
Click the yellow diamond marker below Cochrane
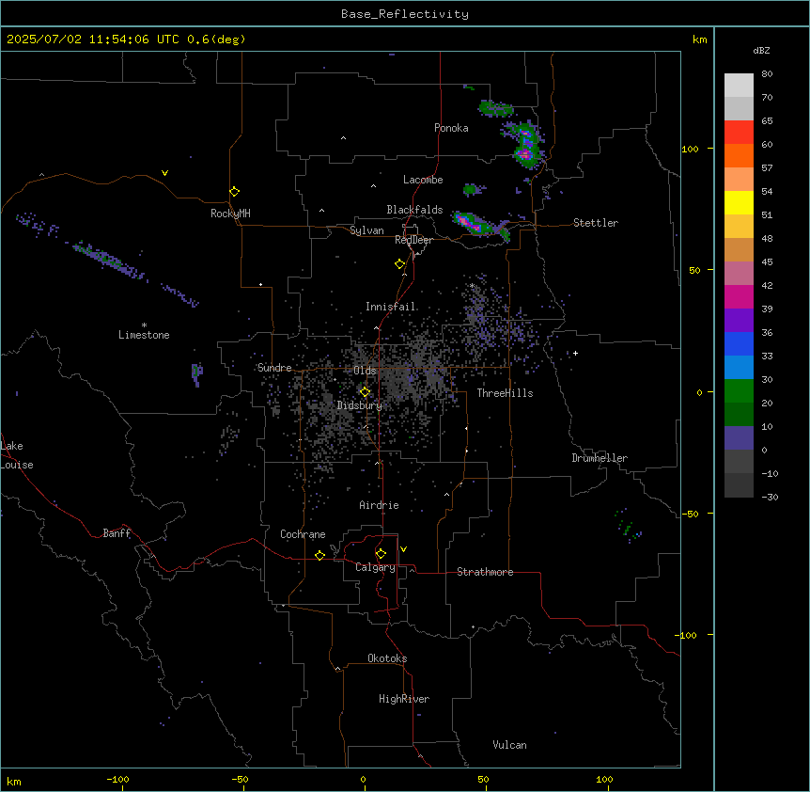319,555
